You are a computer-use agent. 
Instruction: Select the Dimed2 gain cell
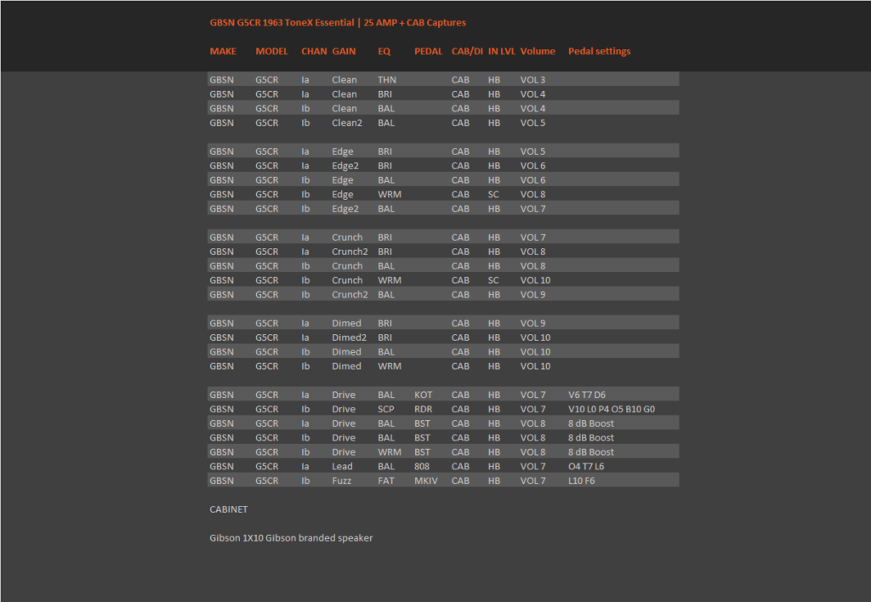click(349, 338)
